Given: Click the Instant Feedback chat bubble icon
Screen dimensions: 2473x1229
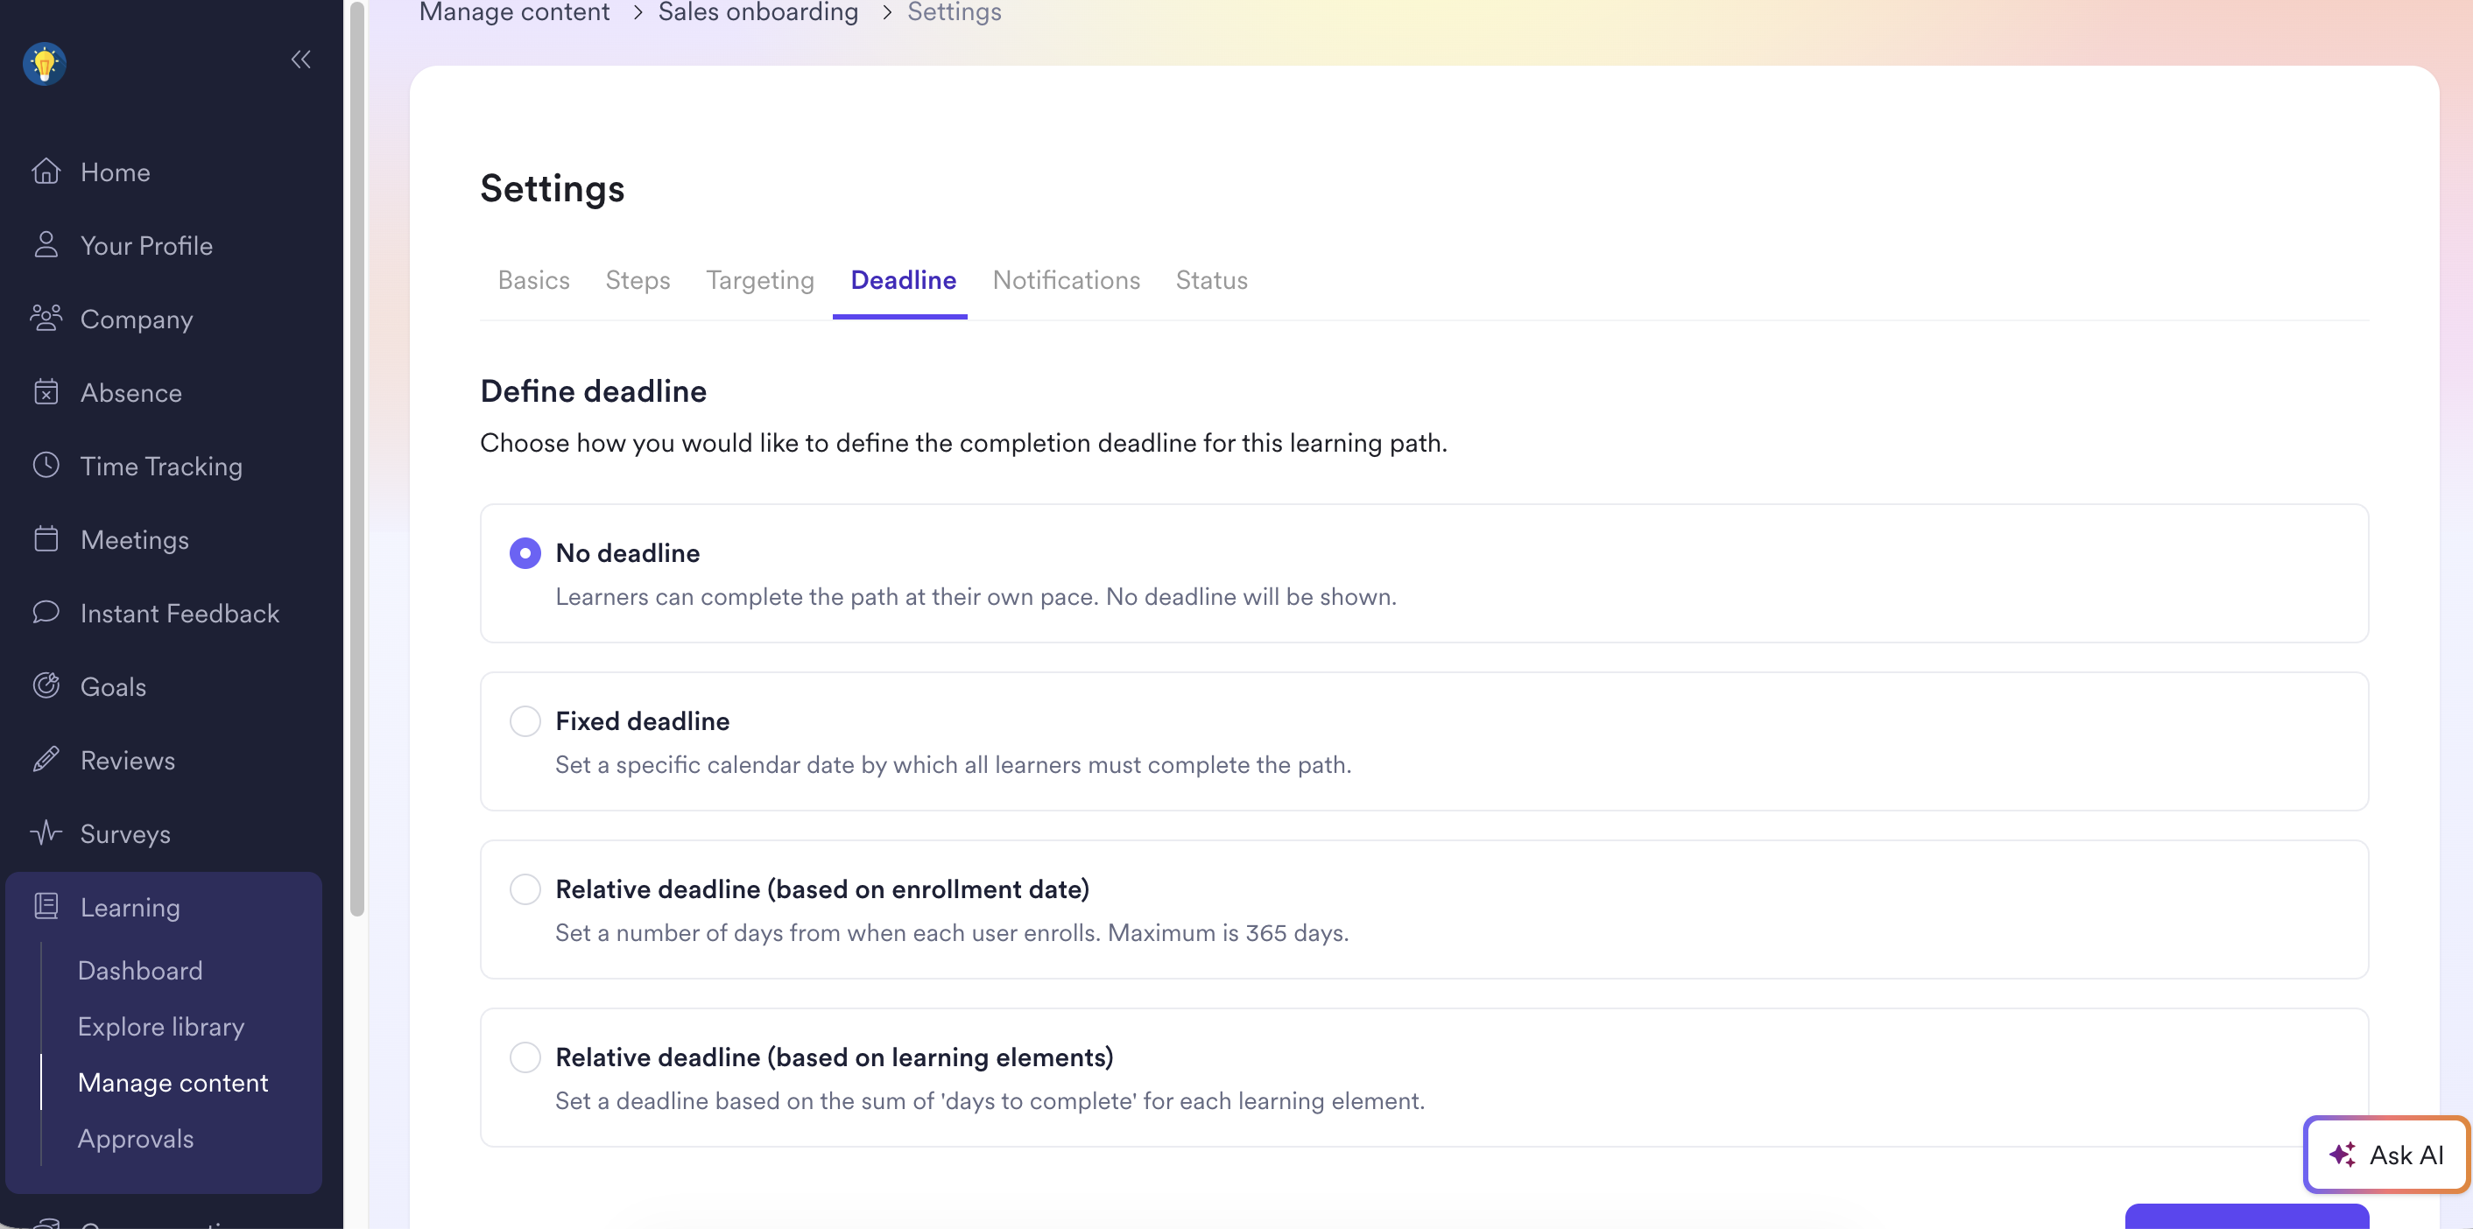Looking at the screenshot, I should click(46, 612).
